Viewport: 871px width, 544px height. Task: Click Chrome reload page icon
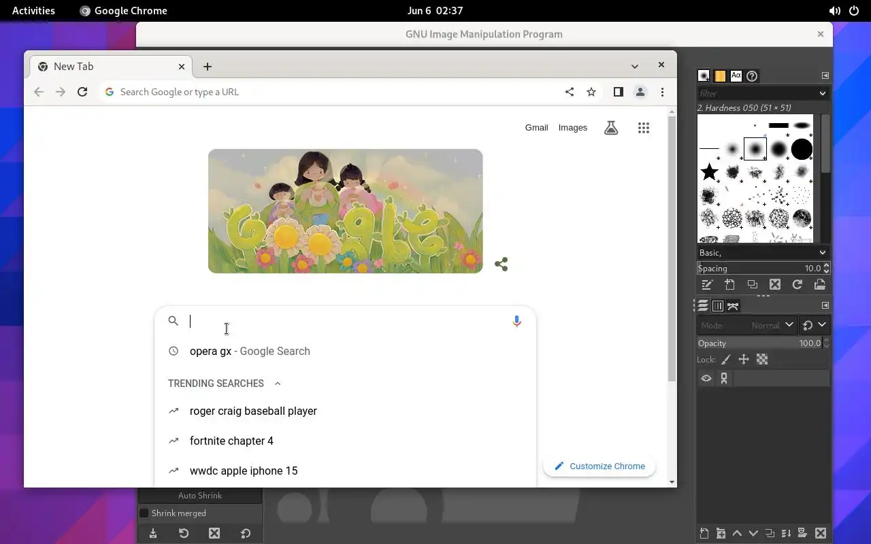pos(82,92)
